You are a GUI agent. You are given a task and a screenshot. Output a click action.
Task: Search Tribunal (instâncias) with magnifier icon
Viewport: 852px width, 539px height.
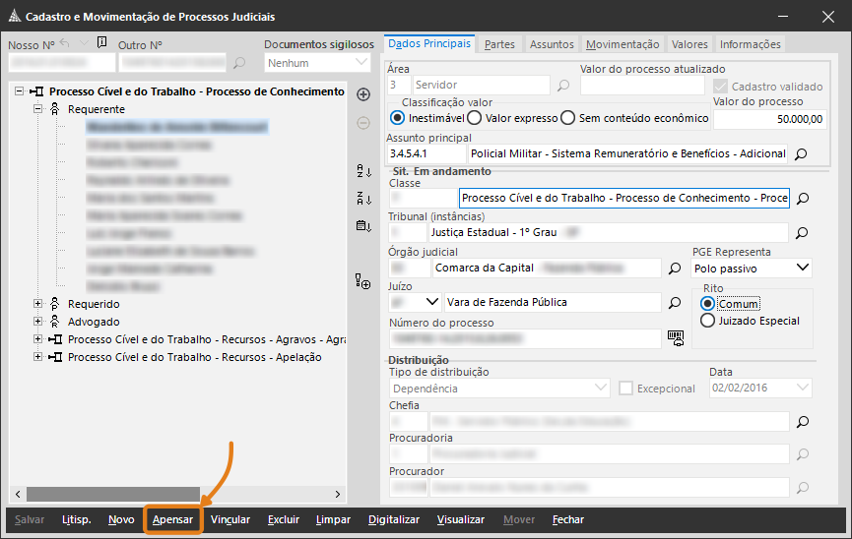[802, 233]
